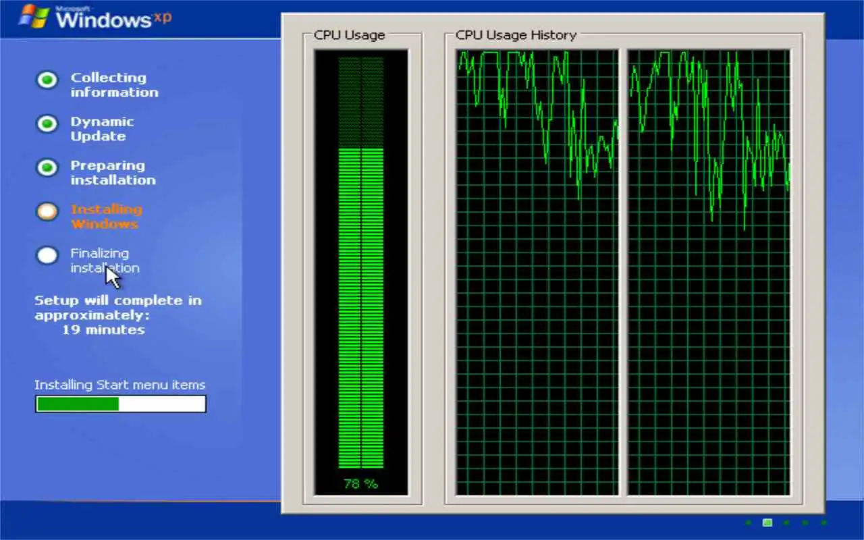Click the orange "Installing Windows" label
This screenshot has width=864, height=540.
[106, 217]
